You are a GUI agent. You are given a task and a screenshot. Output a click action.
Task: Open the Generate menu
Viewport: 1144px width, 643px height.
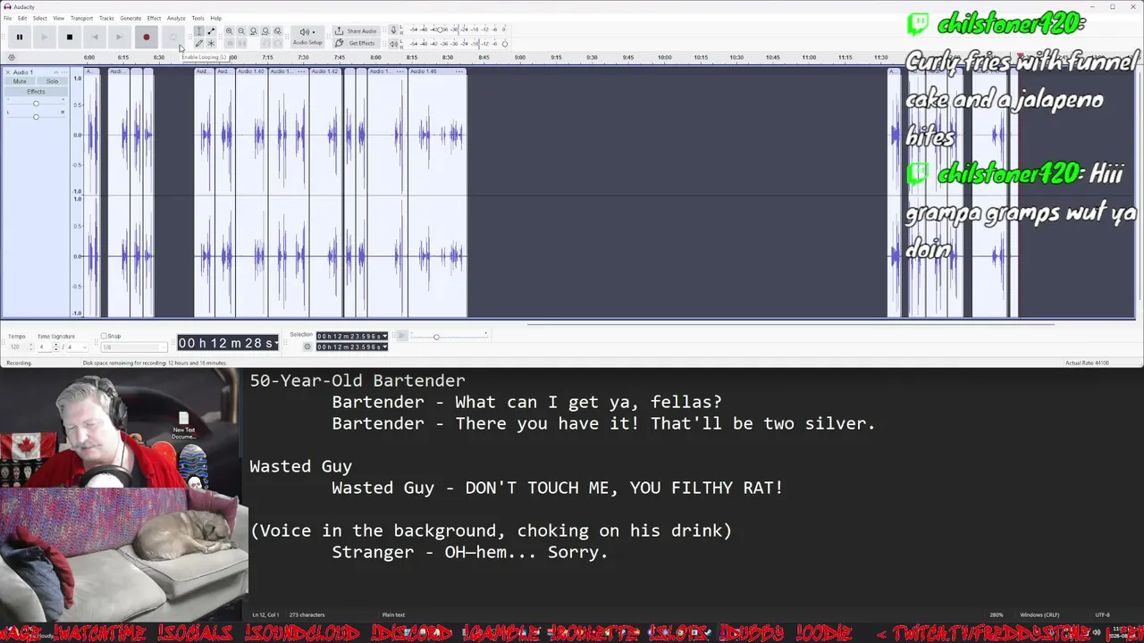(x=130, y=18)
